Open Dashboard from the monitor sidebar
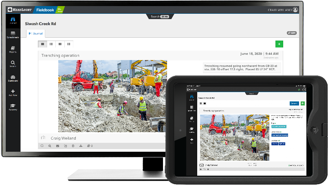 tap(13, 78)
